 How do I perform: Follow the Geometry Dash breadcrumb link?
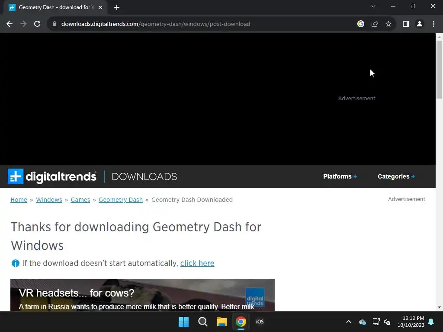[121, 200]
